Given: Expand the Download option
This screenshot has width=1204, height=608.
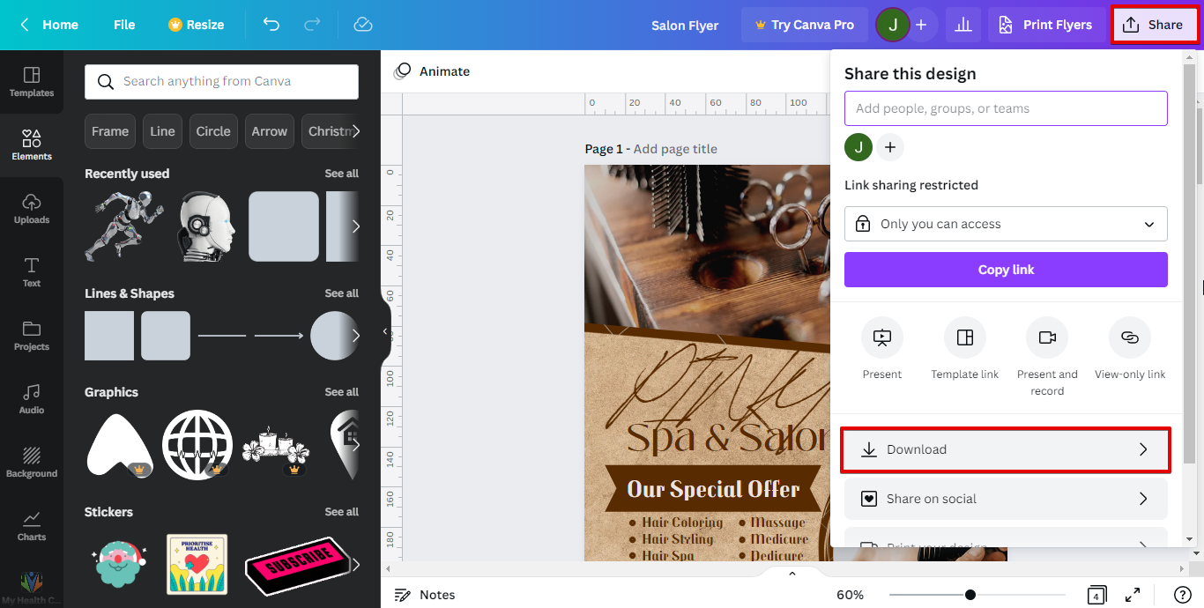Looking at the screenshot, I should pyautogui.click(x=1006, y=449).
